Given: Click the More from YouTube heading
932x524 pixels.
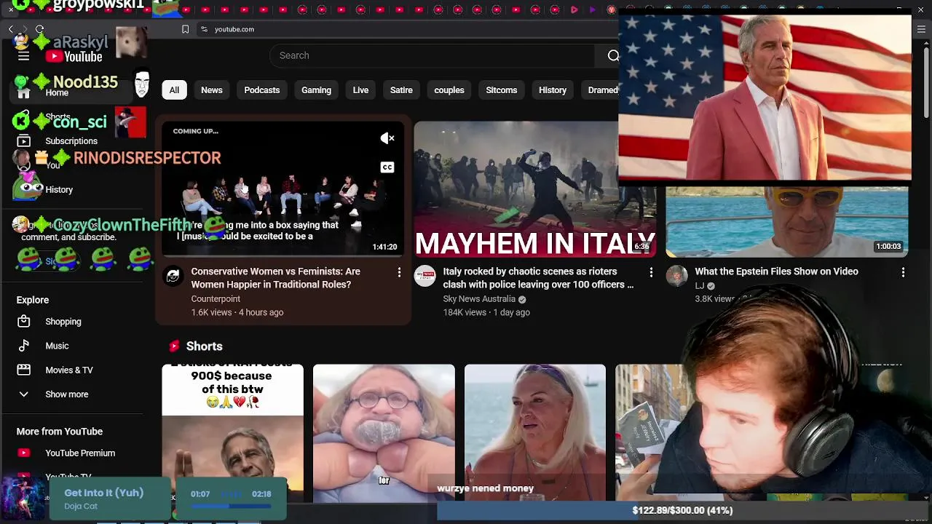Looking at the screenshot, I should [x=60, y=432].
